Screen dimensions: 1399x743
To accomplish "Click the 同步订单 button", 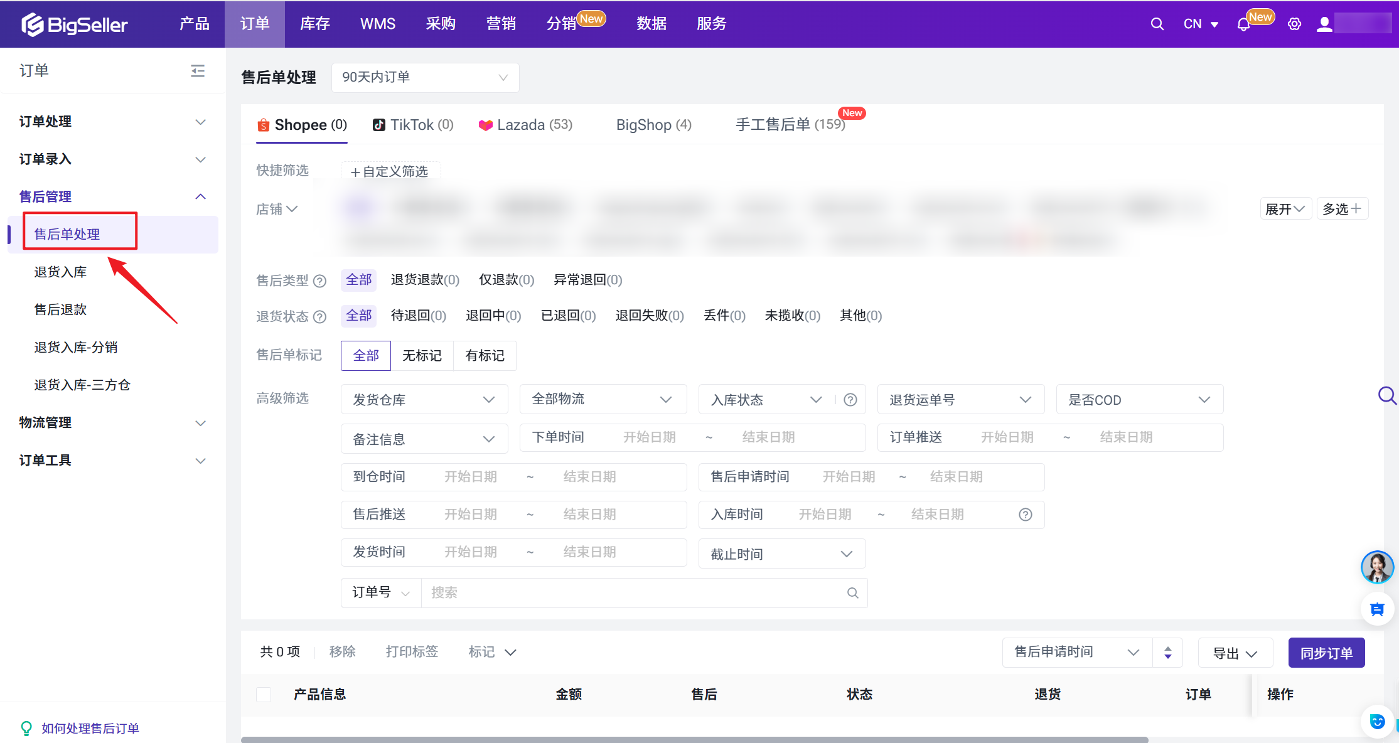I will pyautogui.click(x=1326, y=653).
